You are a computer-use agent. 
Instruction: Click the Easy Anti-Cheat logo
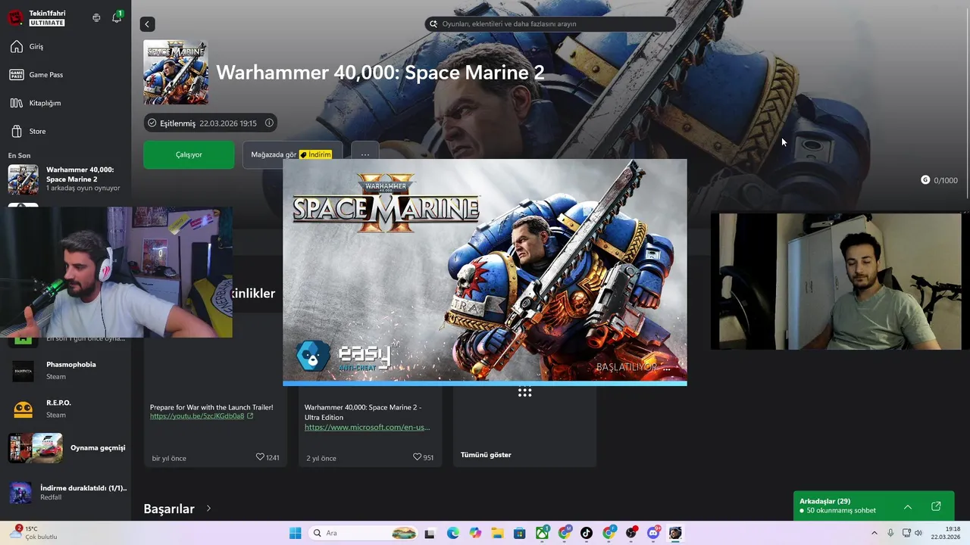(346, 356)
